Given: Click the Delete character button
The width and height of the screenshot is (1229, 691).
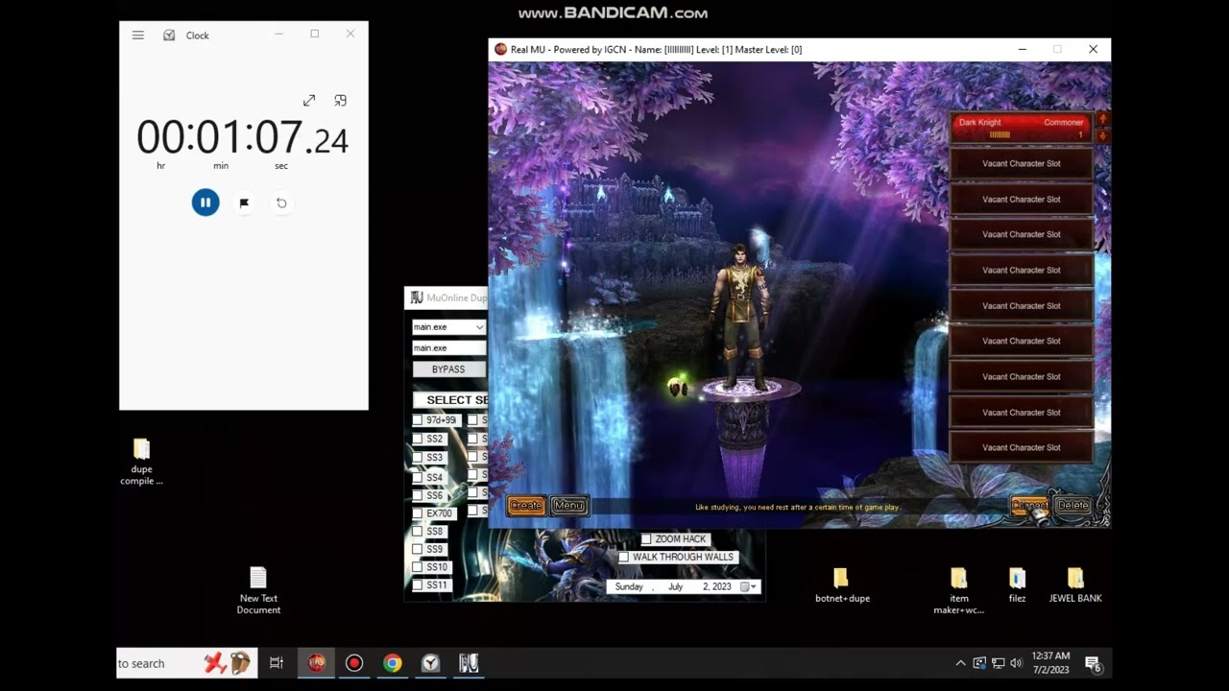Looking at the screenshot, I should 1072,505.
